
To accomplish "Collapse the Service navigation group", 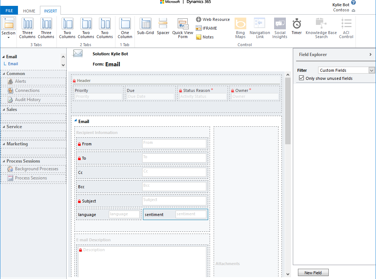I will (x=4, y=127).
